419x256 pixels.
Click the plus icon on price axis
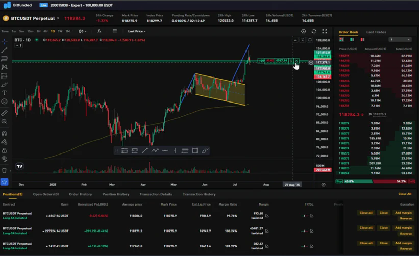coord(311,63)
